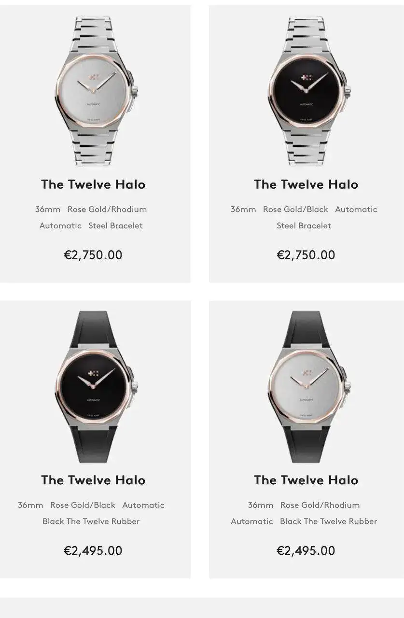Click Black The Twelve Rubber on third card
The image size is (404, 618).
[x=91, y=521]
